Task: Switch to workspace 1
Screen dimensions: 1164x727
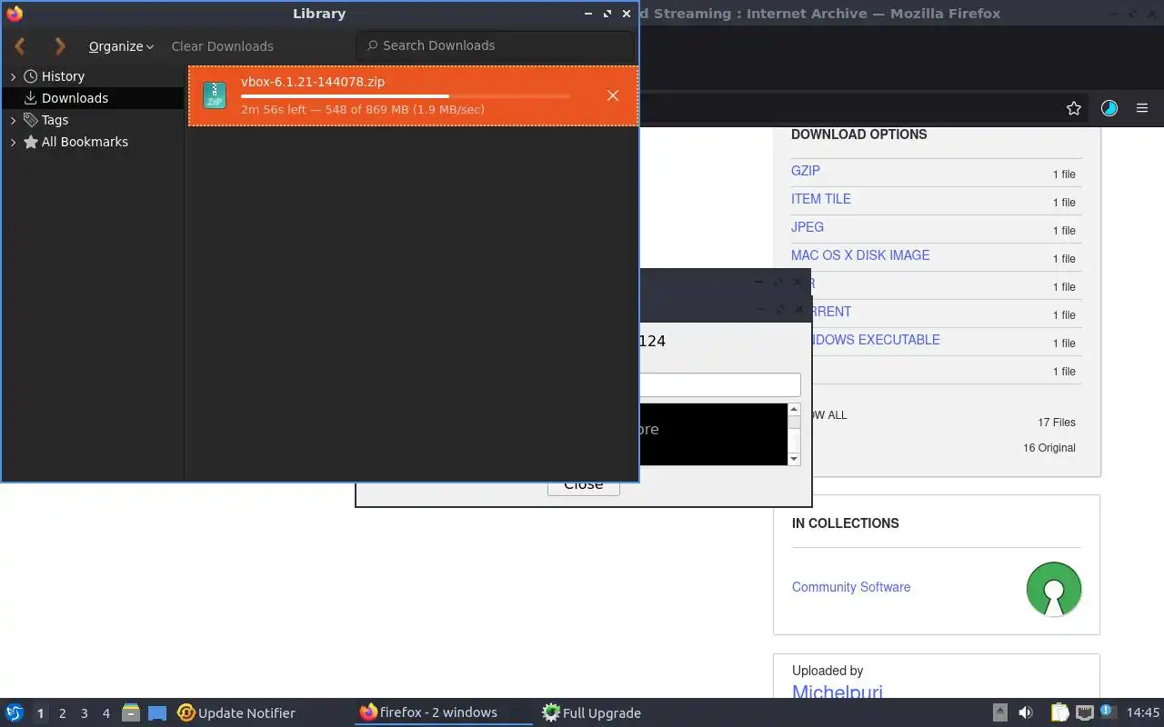Action: [x=40, y=713]
